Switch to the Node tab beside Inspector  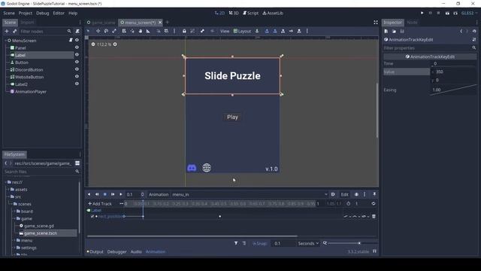tap(412, 23)
